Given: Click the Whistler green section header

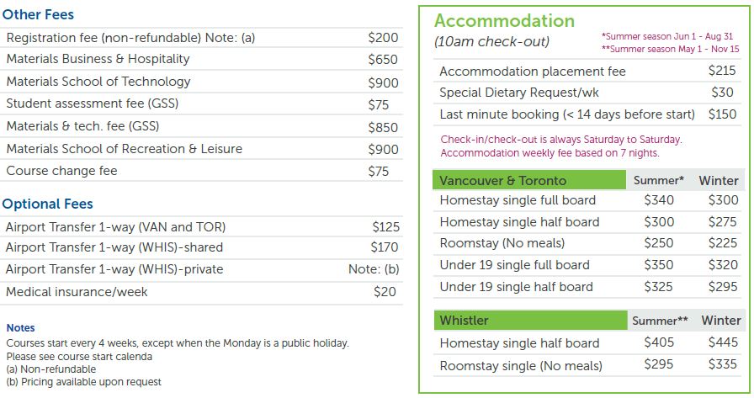Looking at the screenshot, I should pyautogui.click(x=464, y=321).
